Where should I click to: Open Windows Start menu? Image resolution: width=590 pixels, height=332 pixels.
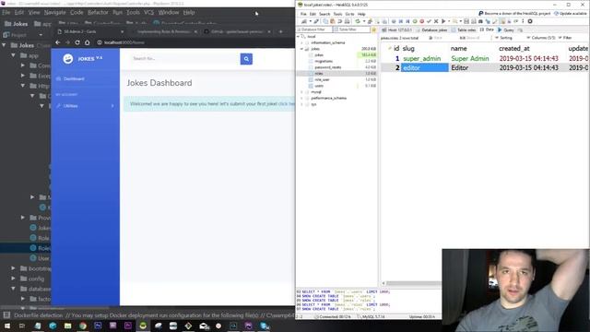coord(7,326)
